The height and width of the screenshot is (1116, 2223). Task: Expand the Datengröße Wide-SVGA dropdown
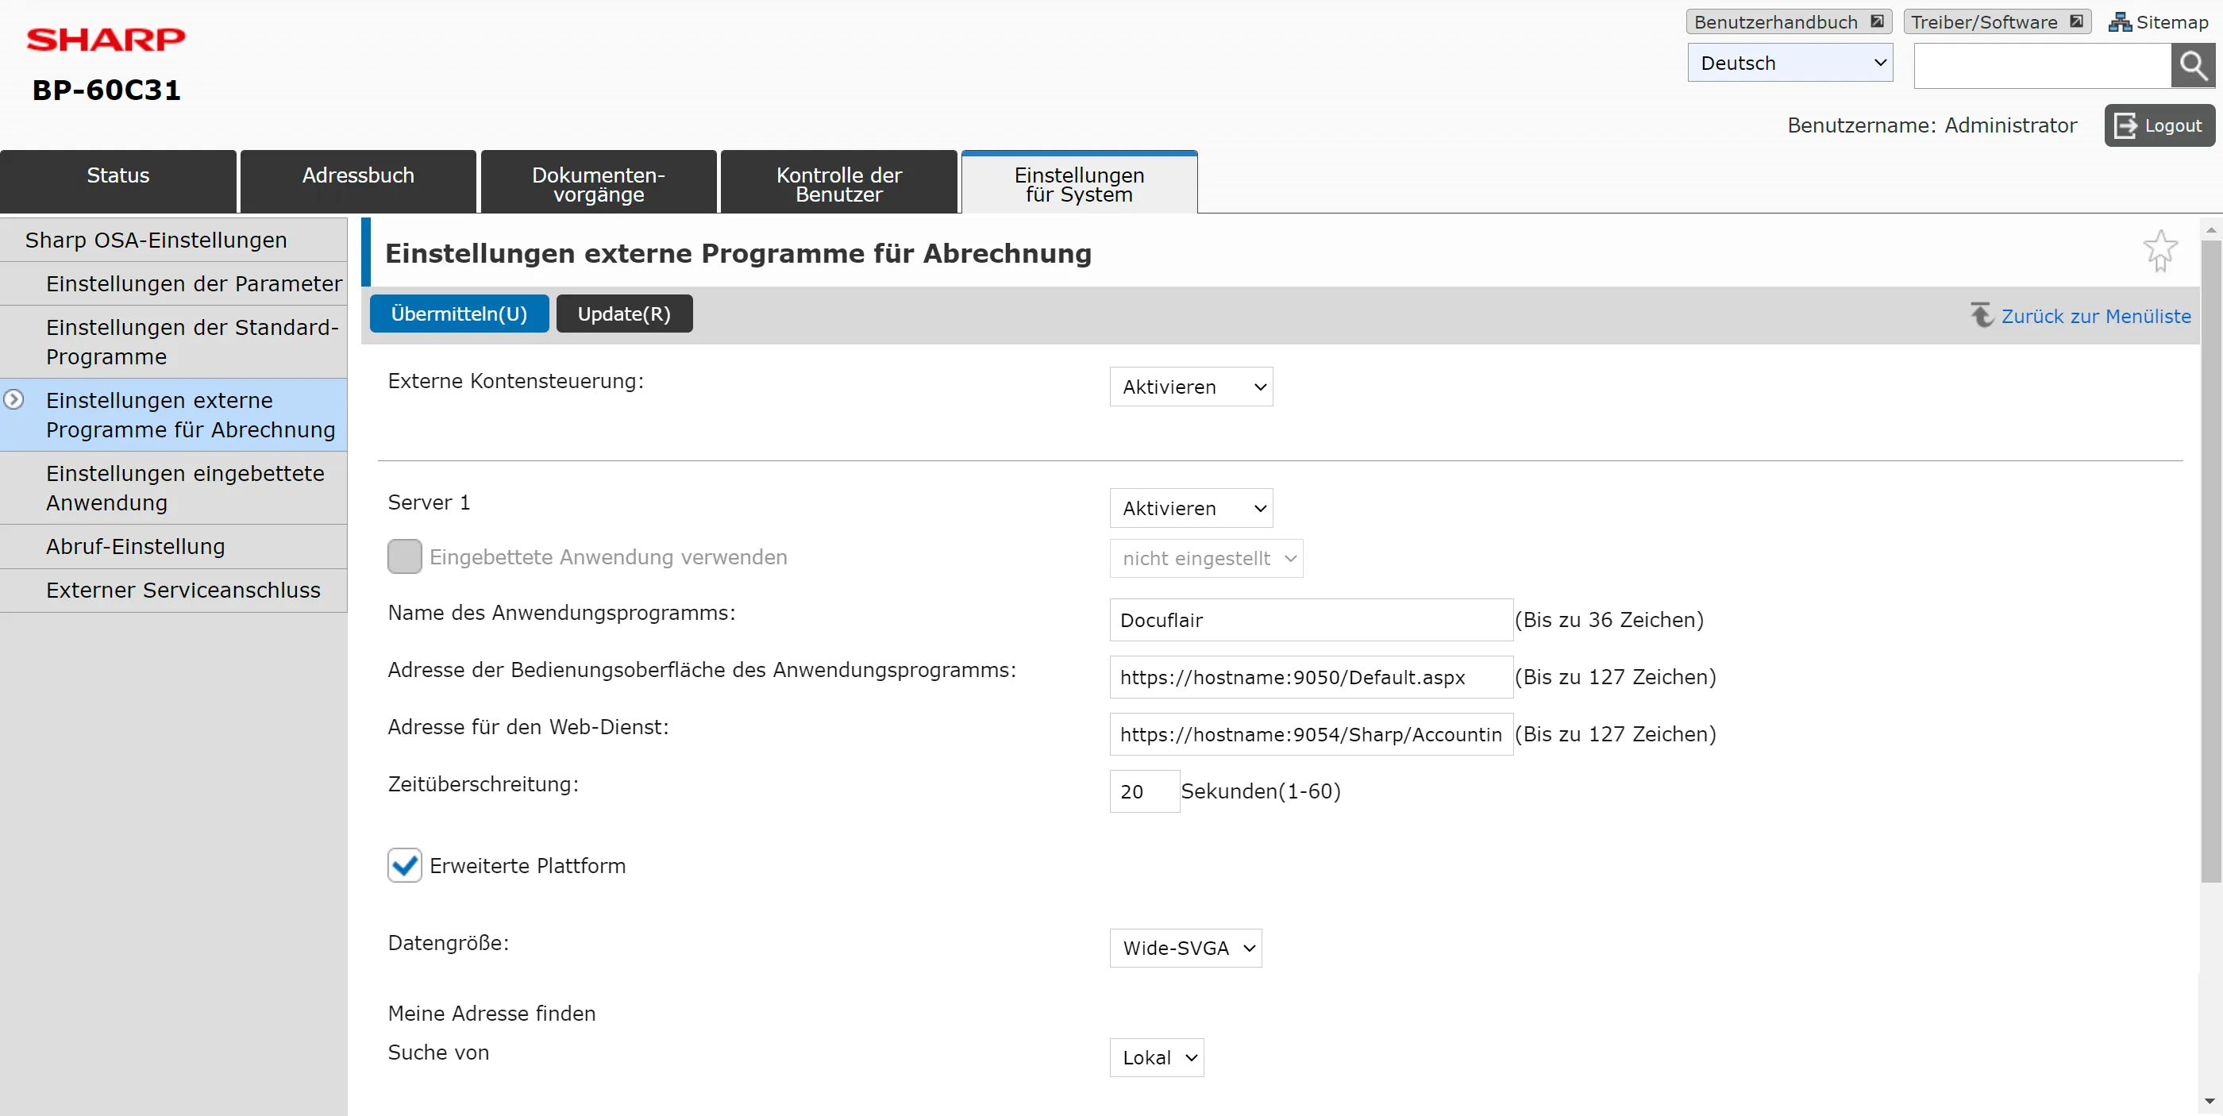(x=1185, y=948)
